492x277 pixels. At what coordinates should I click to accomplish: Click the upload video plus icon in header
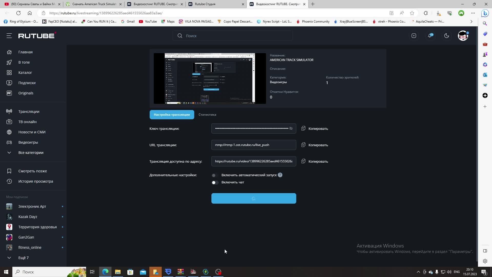[414, 36]
